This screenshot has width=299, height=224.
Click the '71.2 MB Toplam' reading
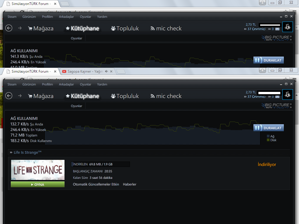[x=24, y=135]
